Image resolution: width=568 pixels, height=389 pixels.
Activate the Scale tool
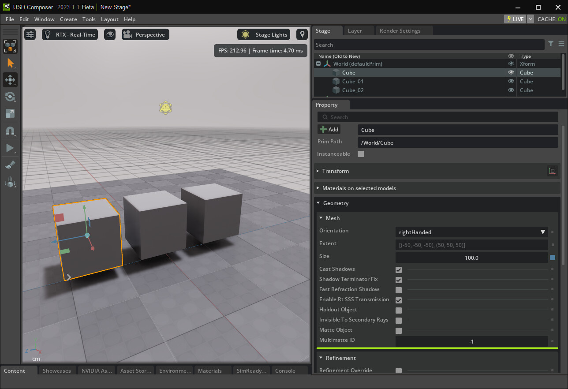(x=10, y=113)
